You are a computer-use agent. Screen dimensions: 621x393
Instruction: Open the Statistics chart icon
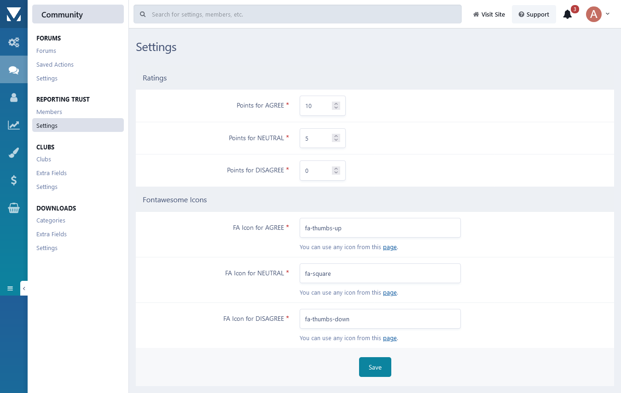click(x=14, y=125)
